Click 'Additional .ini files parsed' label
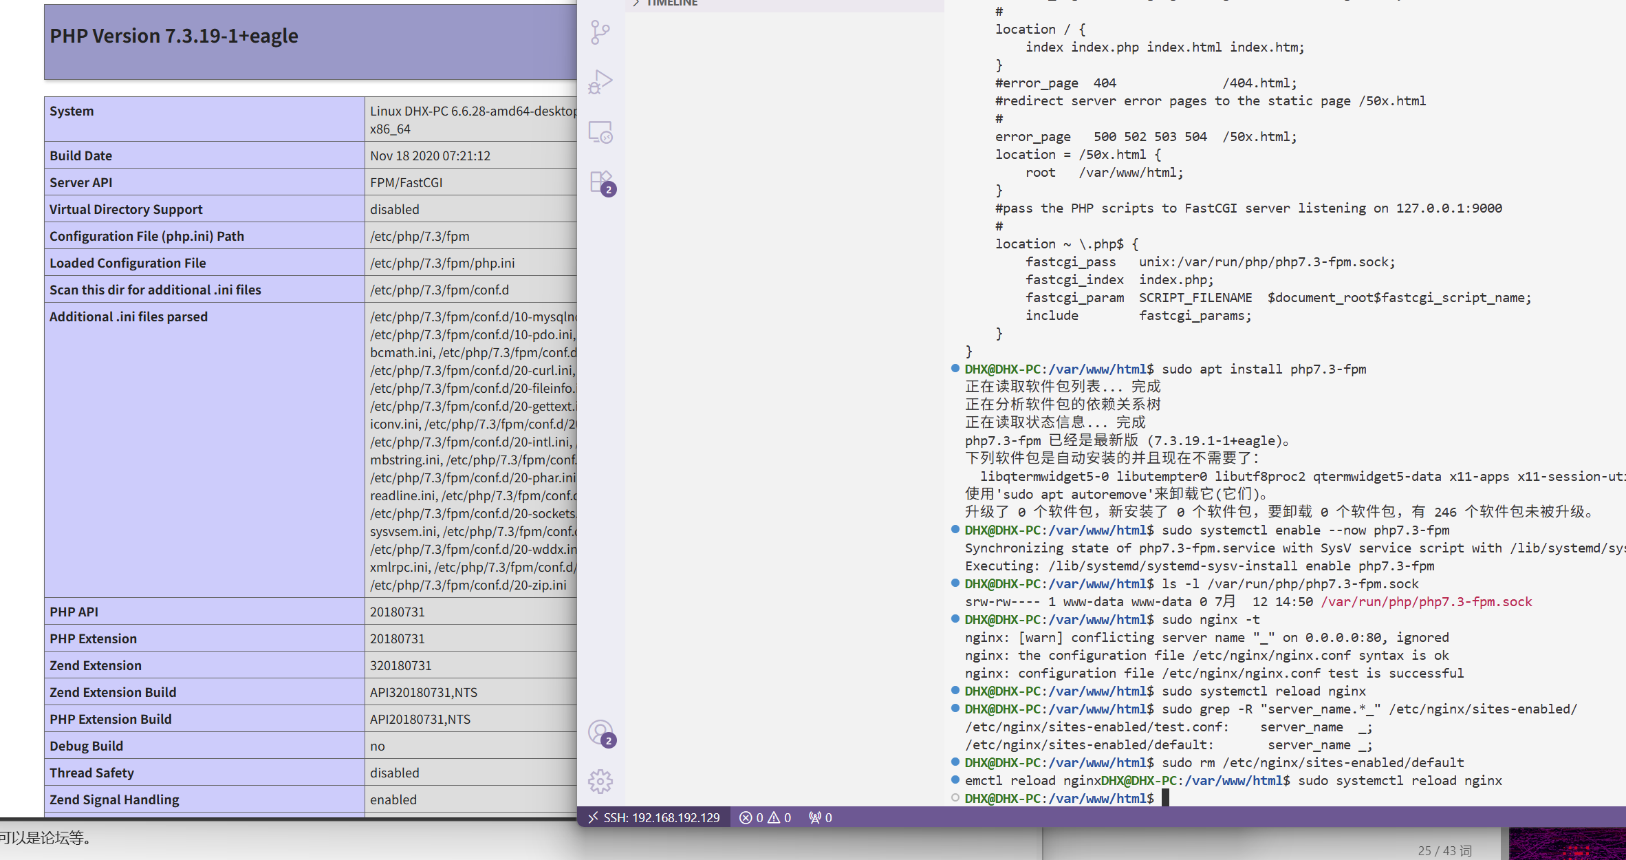The height and width of the screenshot is (860, 1626). [x=129, y=316]
